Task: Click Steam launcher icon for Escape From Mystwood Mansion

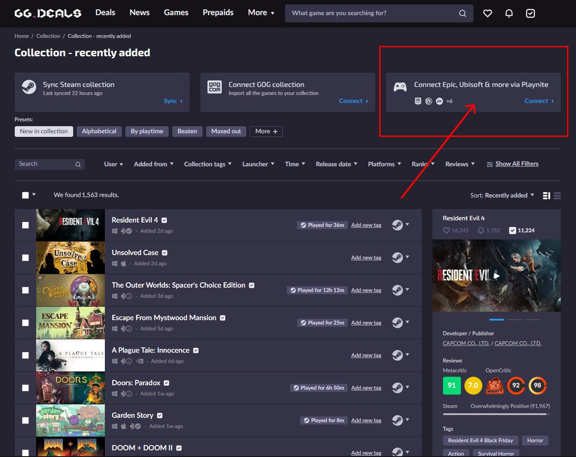Action: click(398, 323)
